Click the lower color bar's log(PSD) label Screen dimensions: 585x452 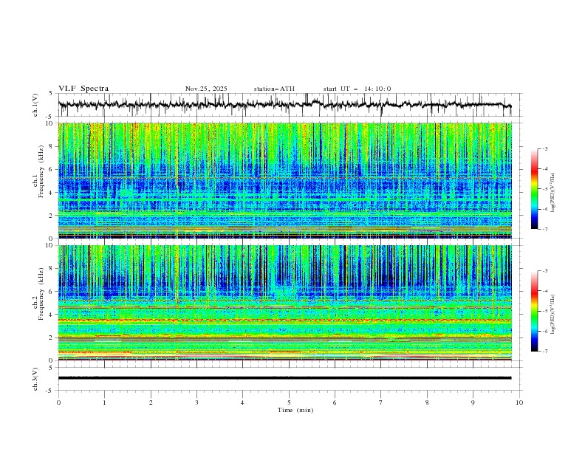(x=553, y=314)
